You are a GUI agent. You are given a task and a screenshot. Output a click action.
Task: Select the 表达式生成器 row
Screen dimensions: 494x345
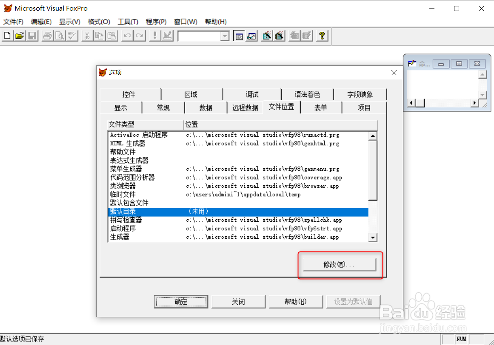tap(238, 161)
